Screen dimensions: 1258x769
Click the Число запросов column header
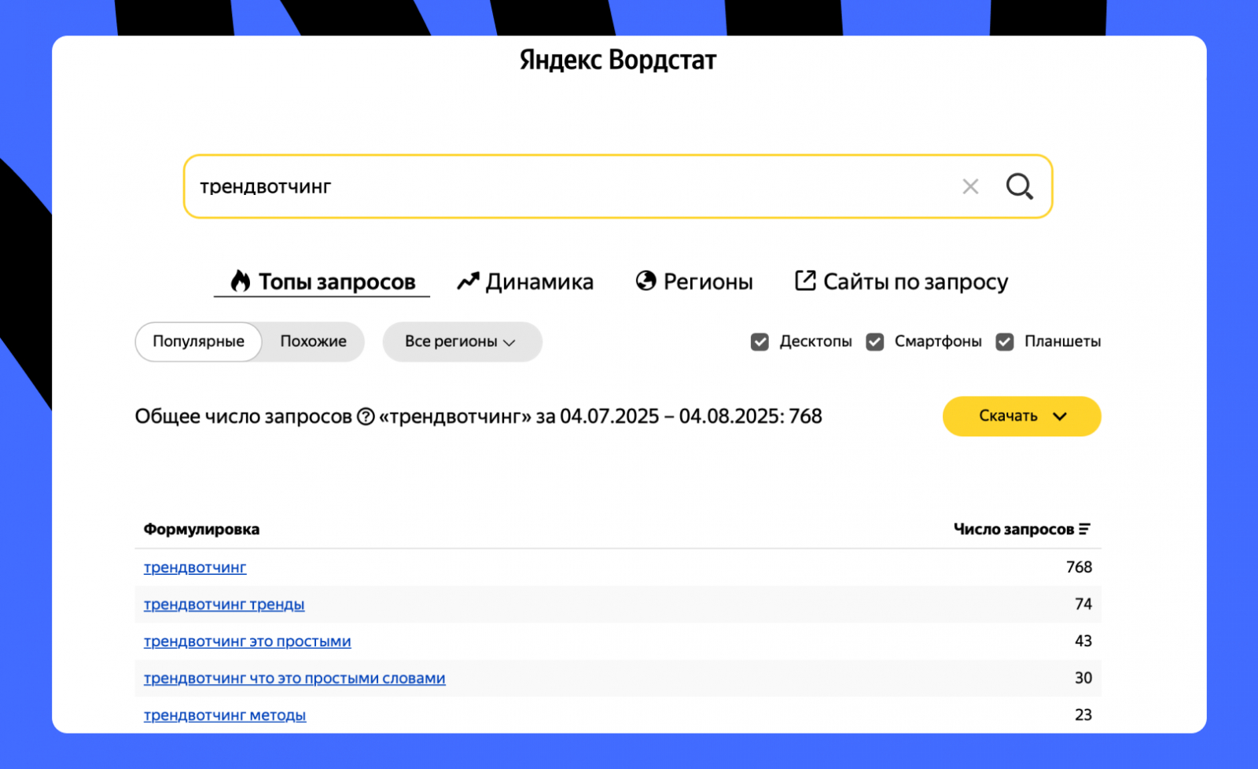pyautogui.click(x=1013, y=529)
